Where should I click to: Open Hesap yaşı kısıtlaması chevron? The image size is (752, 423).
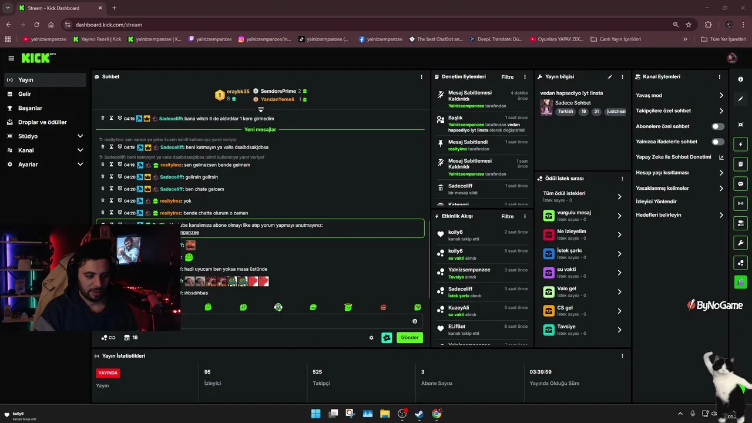pos(721,173)
